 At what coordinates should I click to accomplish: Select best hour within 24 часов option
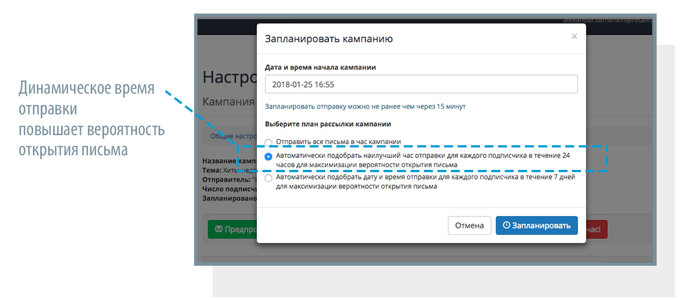click(x=269, y=157)
